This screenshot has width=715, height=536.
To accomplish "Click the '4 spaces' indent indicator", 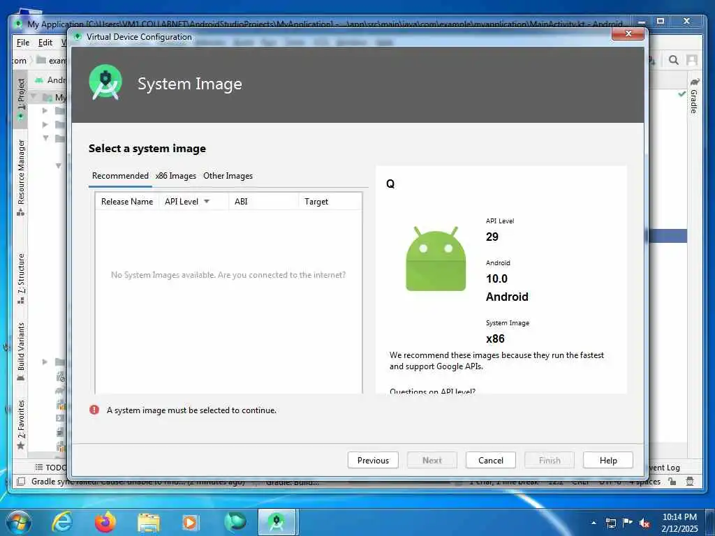I will pos(644,482).
